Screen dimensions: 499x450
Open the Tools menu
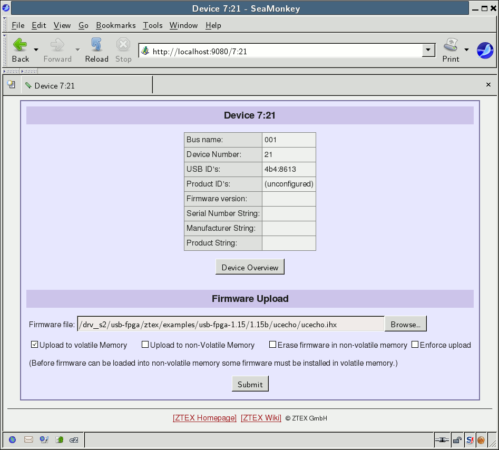click(x=153, y=25)
